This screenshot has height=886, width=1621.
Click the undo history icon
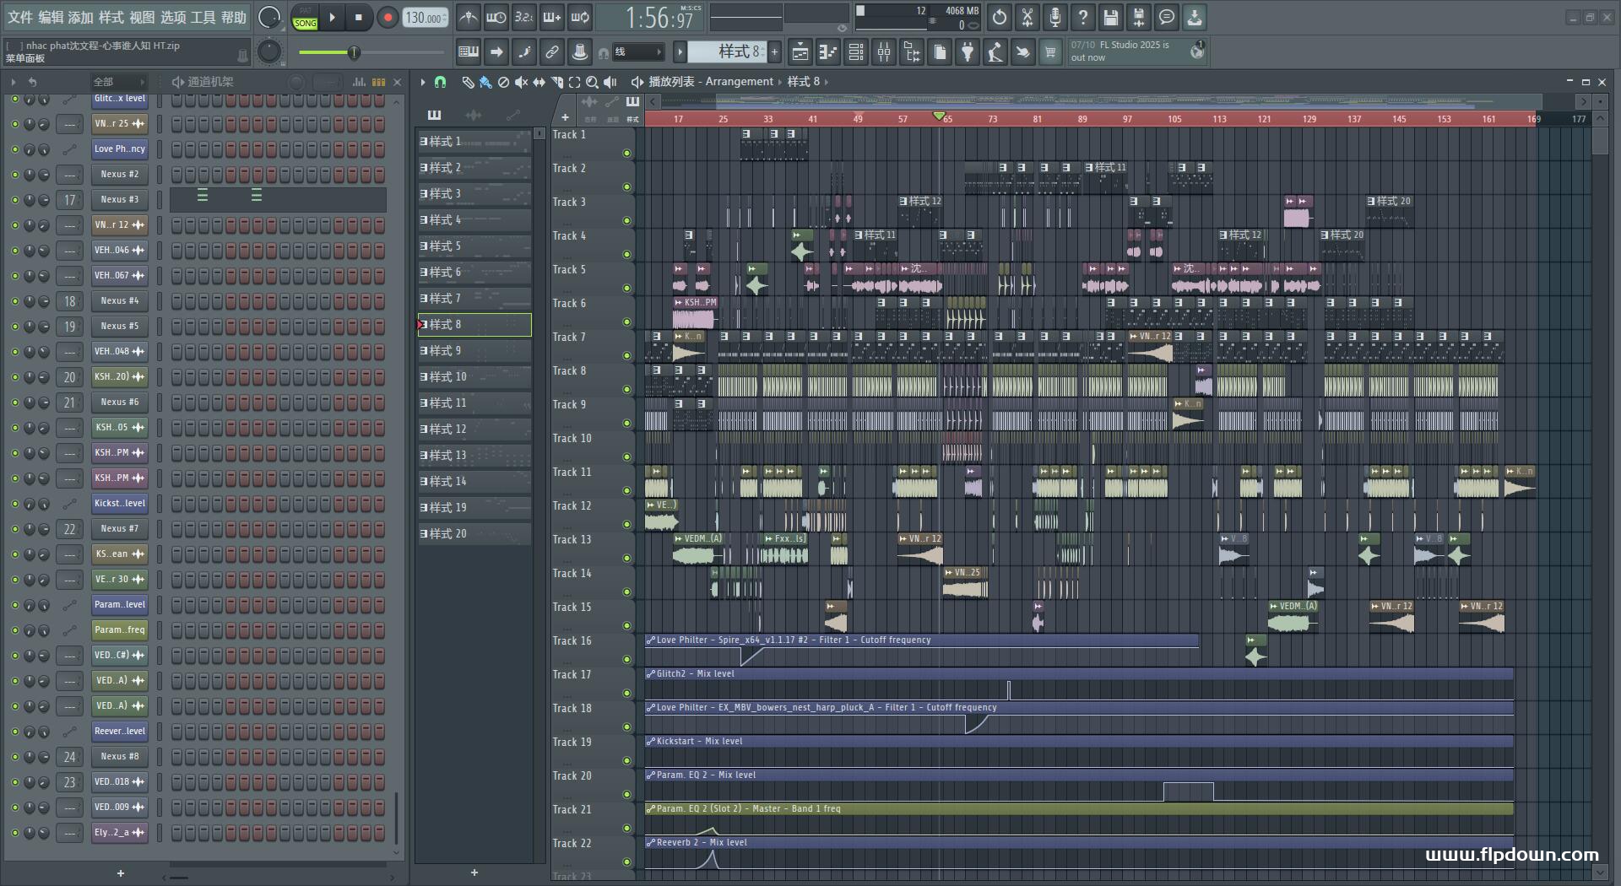click(x=999, y=17)
